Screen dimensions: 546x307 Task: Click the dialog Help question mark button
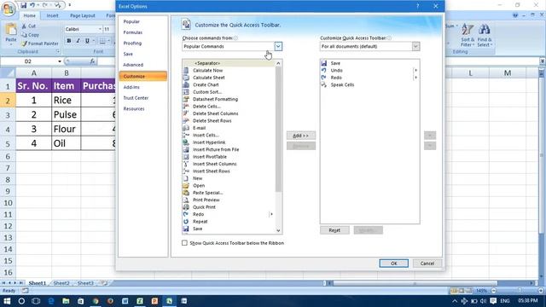click(x=417, y=6)
